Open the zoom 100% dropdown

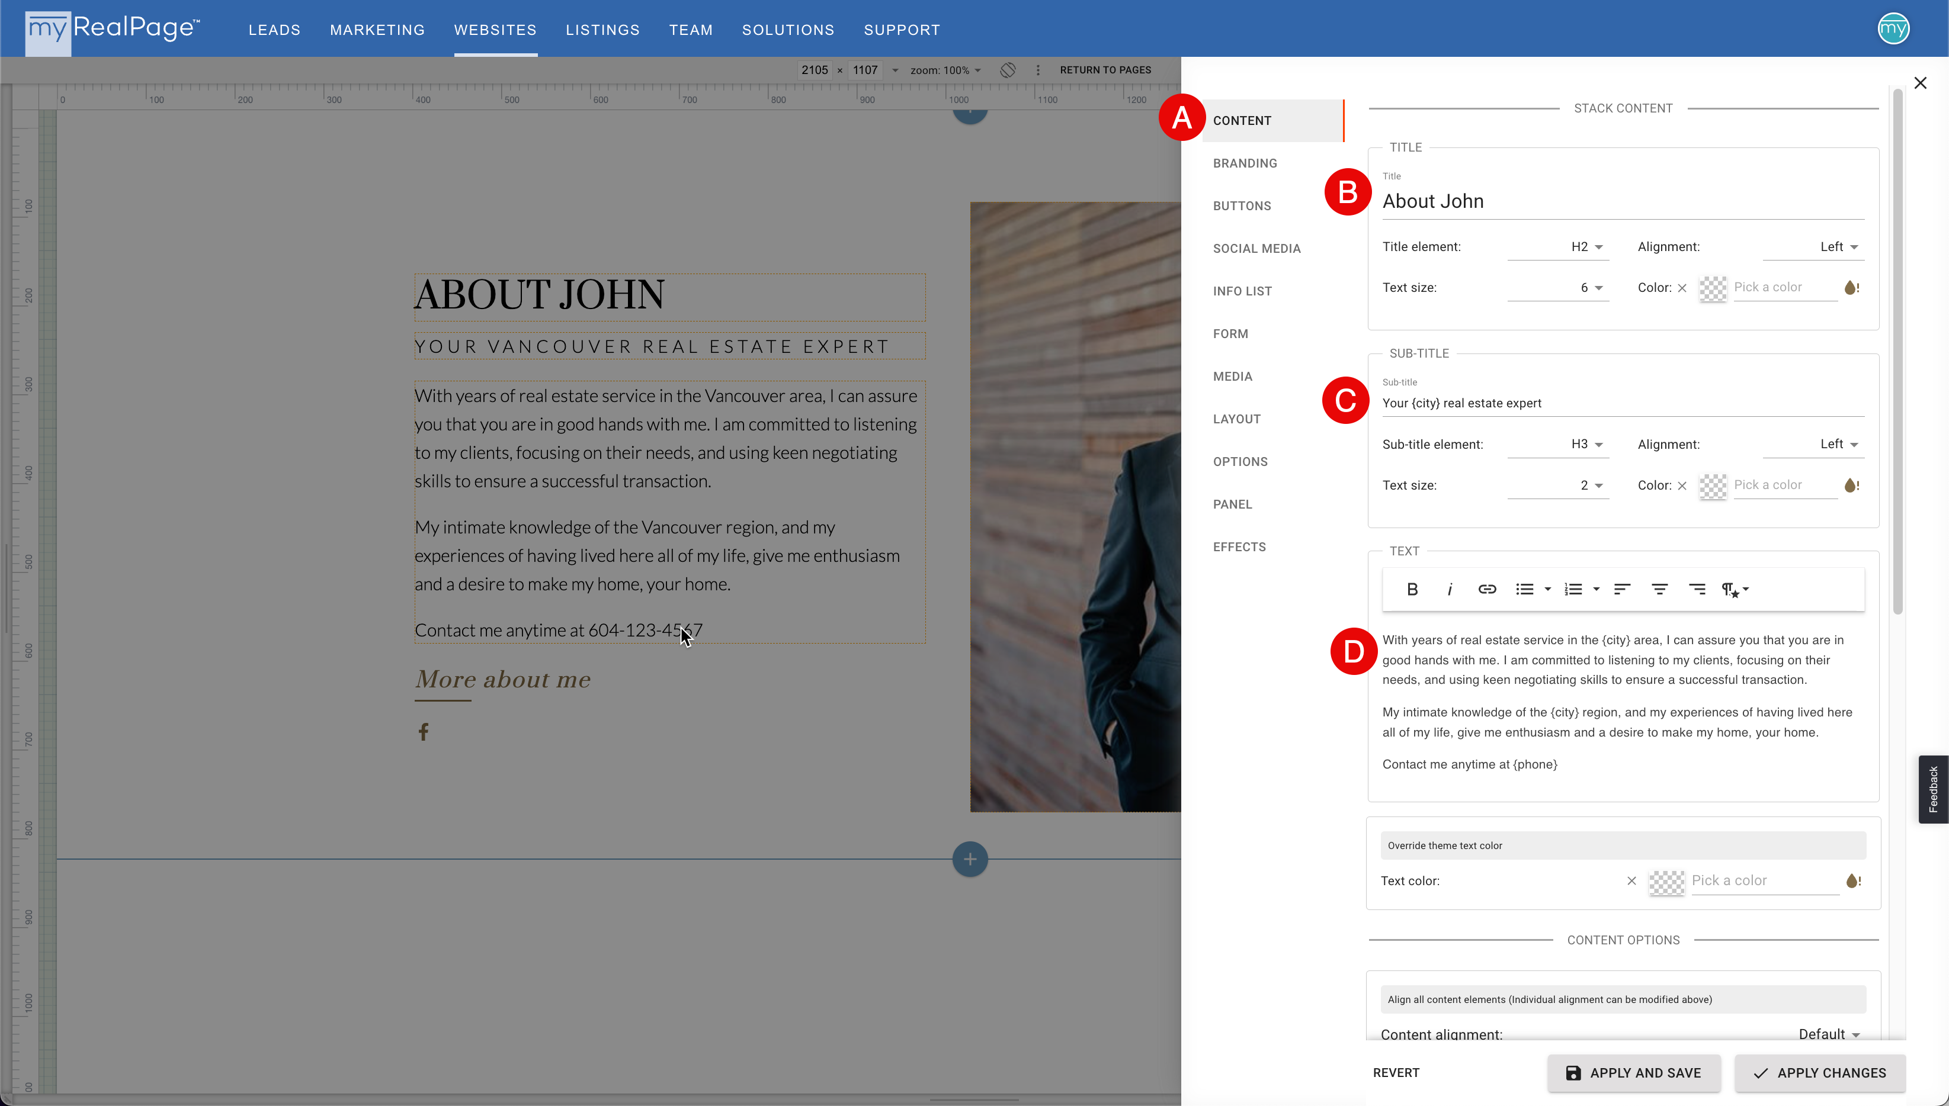(945, 70)
